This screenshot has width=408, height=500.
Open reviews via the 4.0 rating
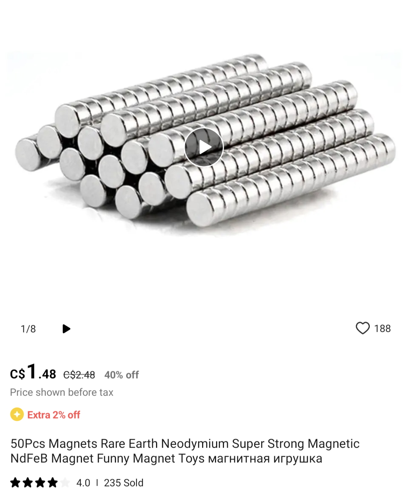(83, 483)
